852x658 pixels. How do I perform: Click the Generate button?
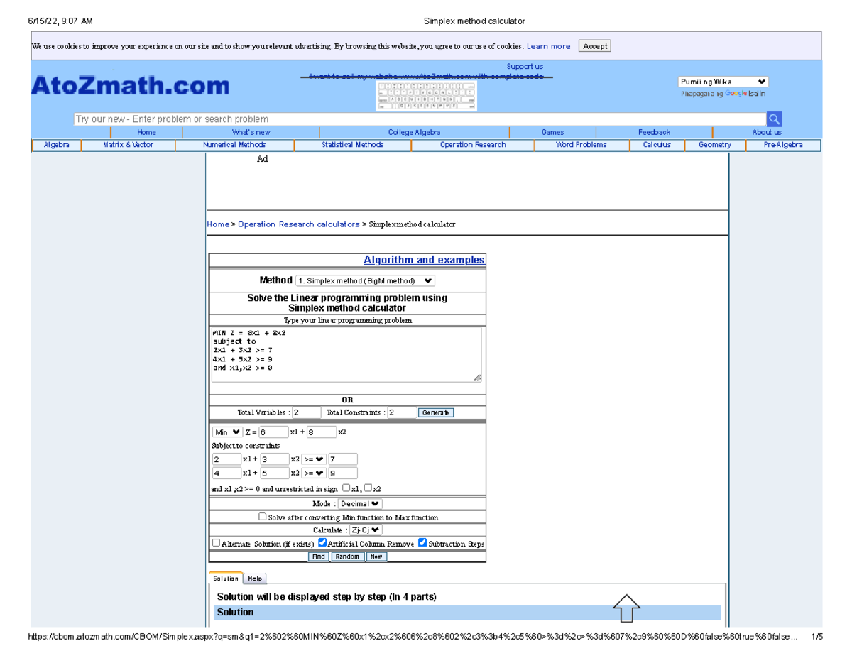[x=435, y=412]
